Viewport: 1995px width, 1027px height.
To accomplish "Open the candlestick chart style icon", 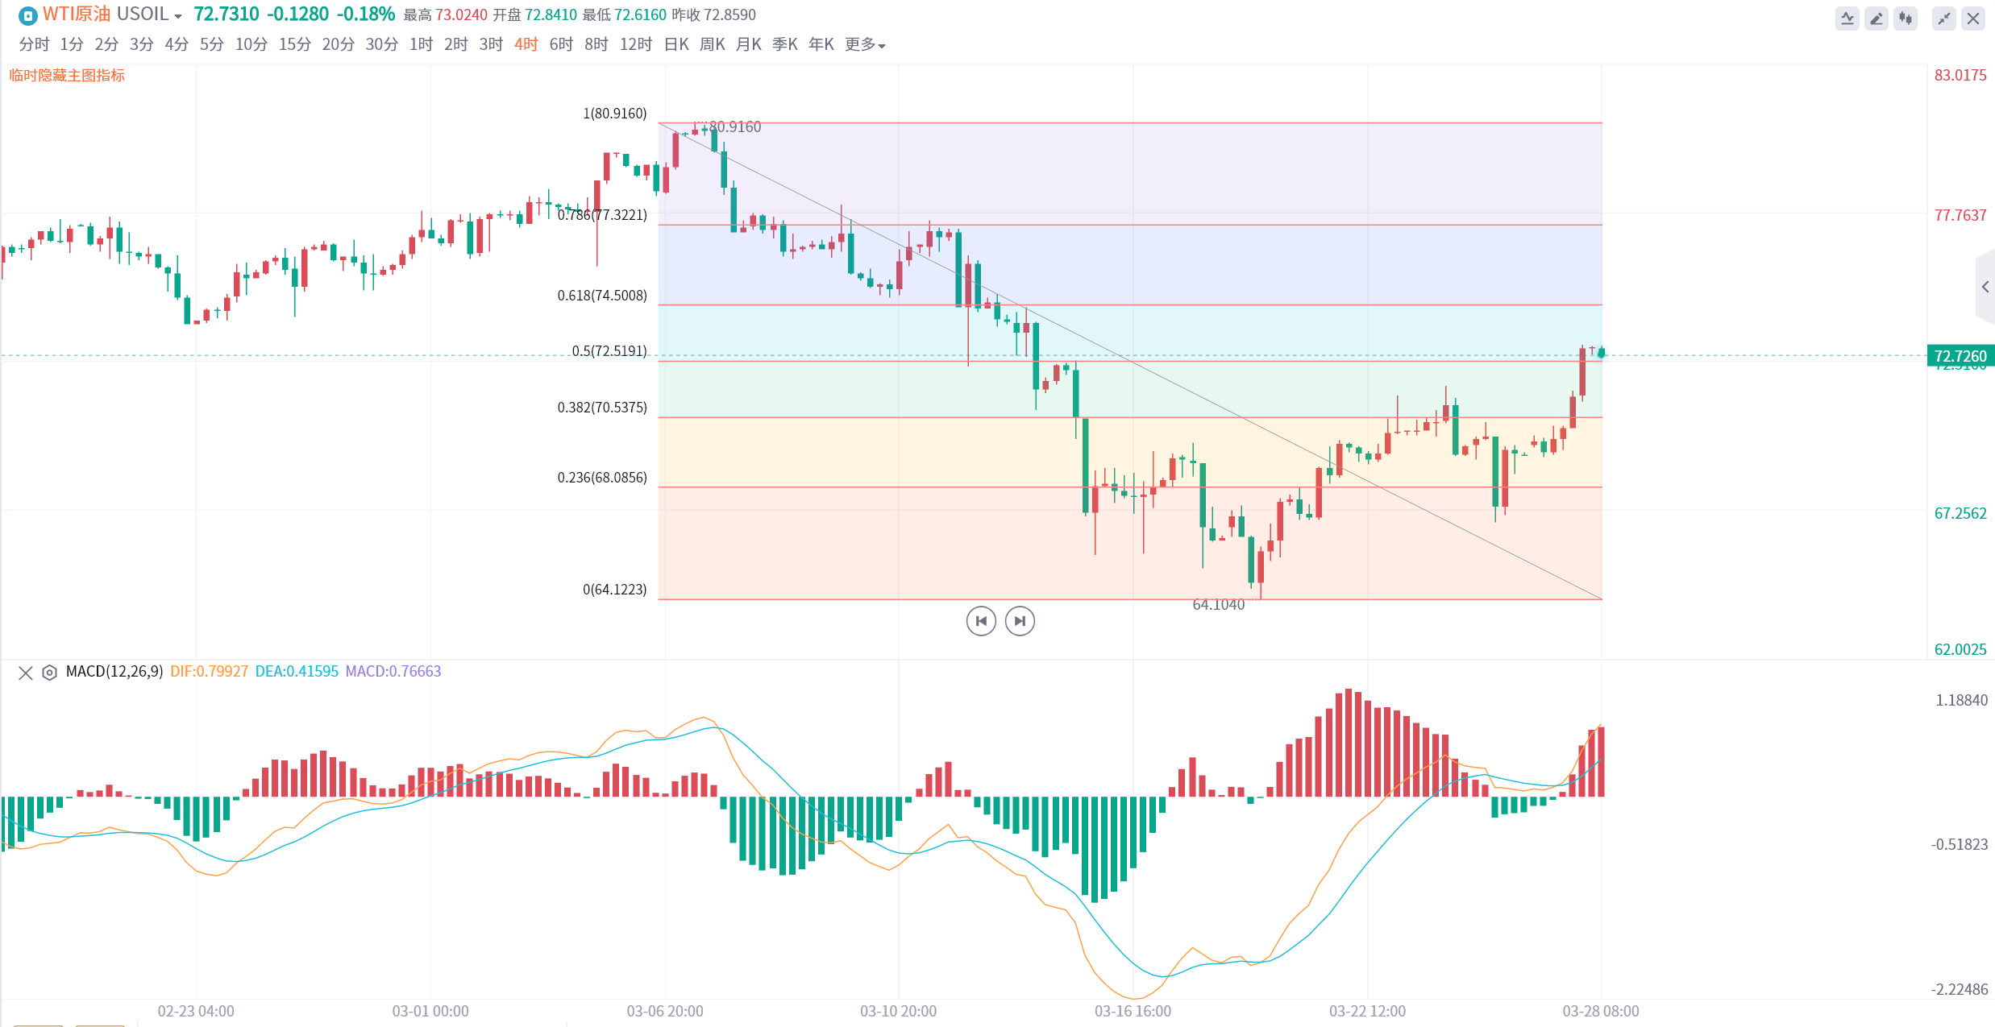I will point(1906,19).
